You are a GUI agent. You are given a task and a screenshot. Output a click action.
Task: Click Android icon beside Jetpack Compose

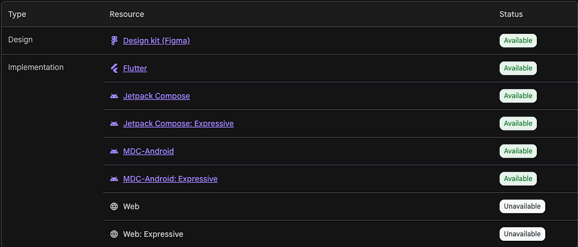tap(114, 96)
